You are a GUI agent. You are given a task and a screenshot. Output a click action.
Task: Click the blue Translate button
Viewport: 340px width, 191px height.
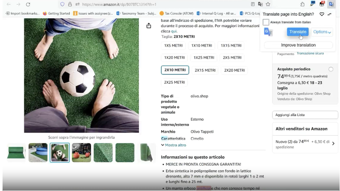(297, 32)
